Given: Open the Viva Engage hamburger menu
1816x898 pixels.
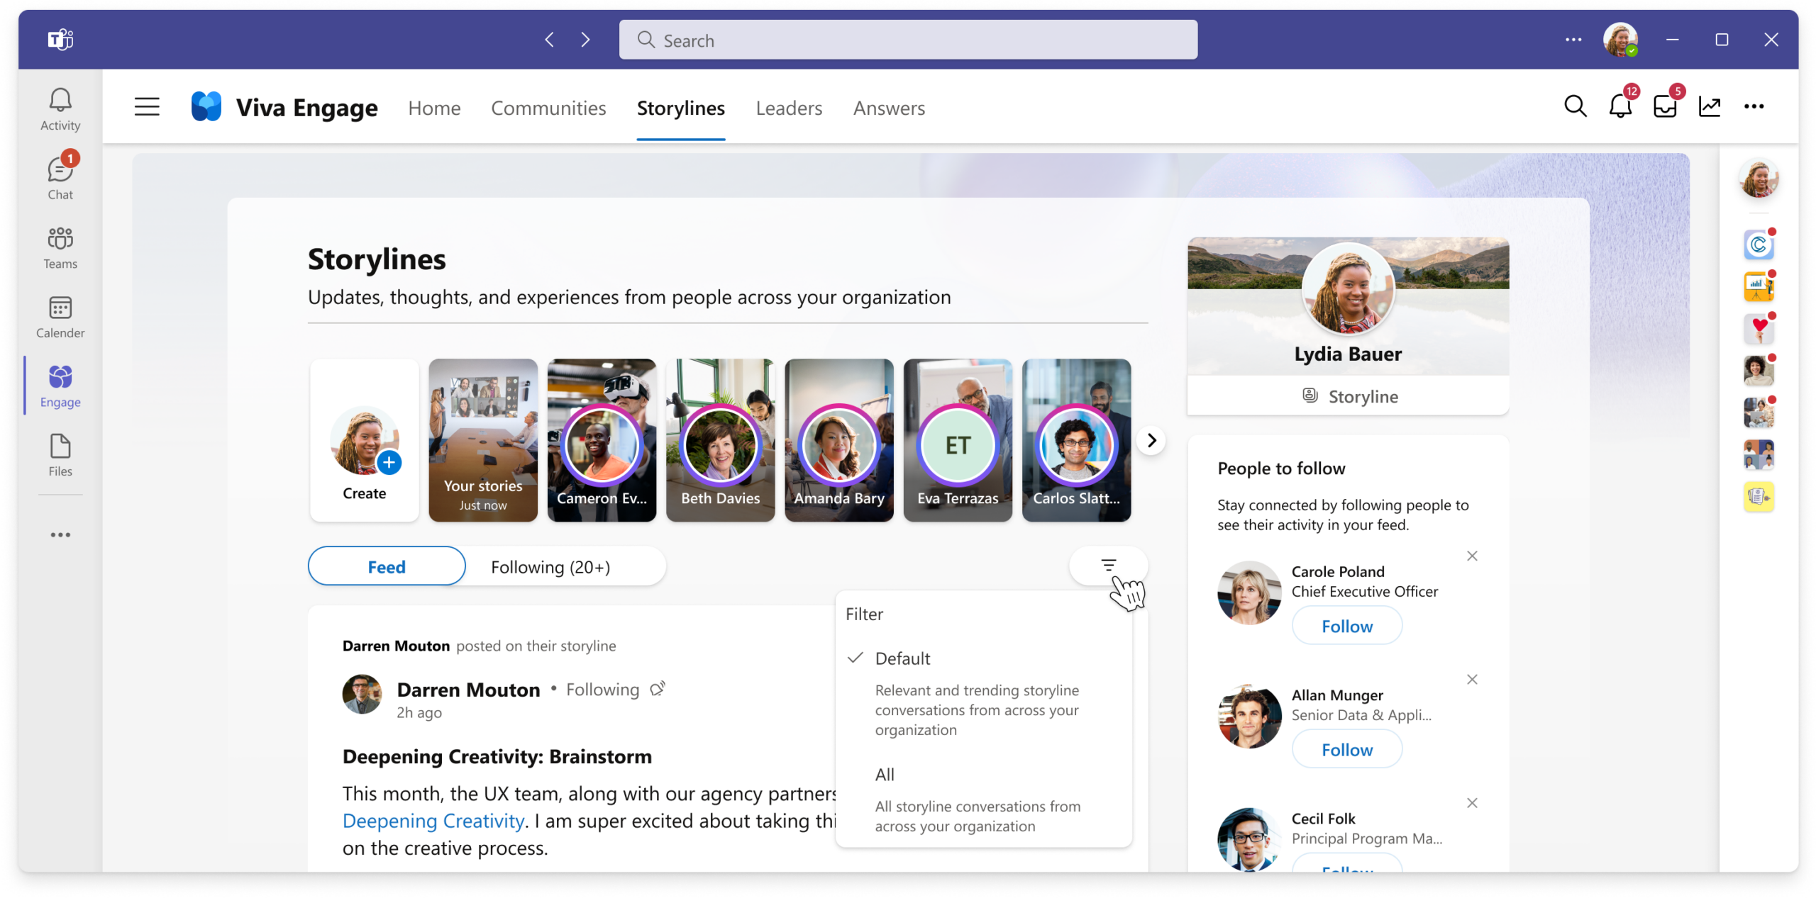Looking at the screenshot, I should (147, 107).
